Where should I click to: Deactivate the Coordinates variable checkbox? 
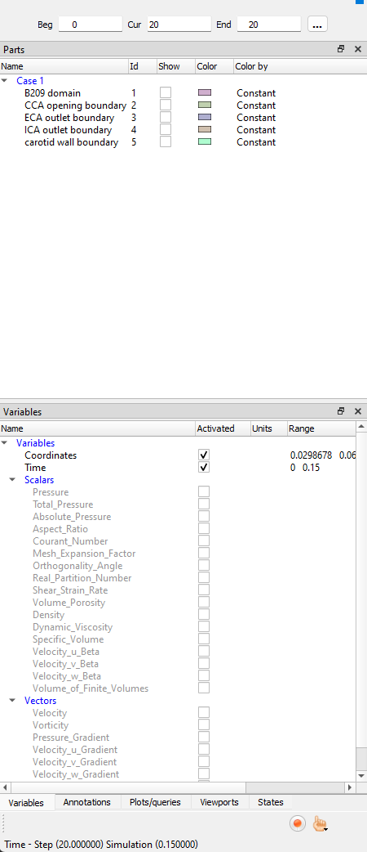click(x=204, y=455)
